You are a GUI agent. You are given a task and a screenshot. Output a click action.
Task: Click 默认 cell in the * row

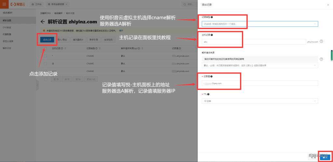(x=123, y=56)
